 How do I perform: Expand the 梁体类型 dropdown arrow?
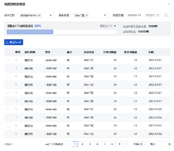(105, 15)
